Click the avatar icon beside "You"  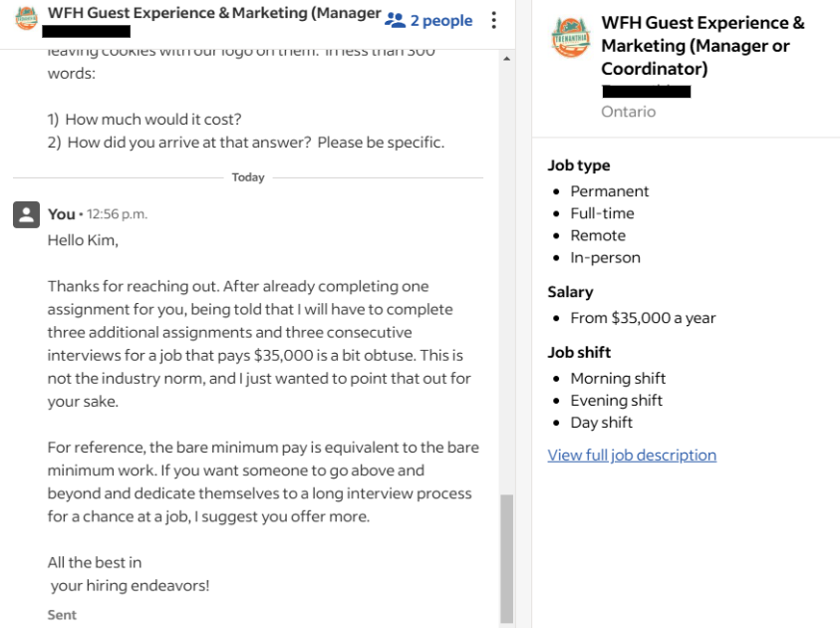(x=26, y=214)
